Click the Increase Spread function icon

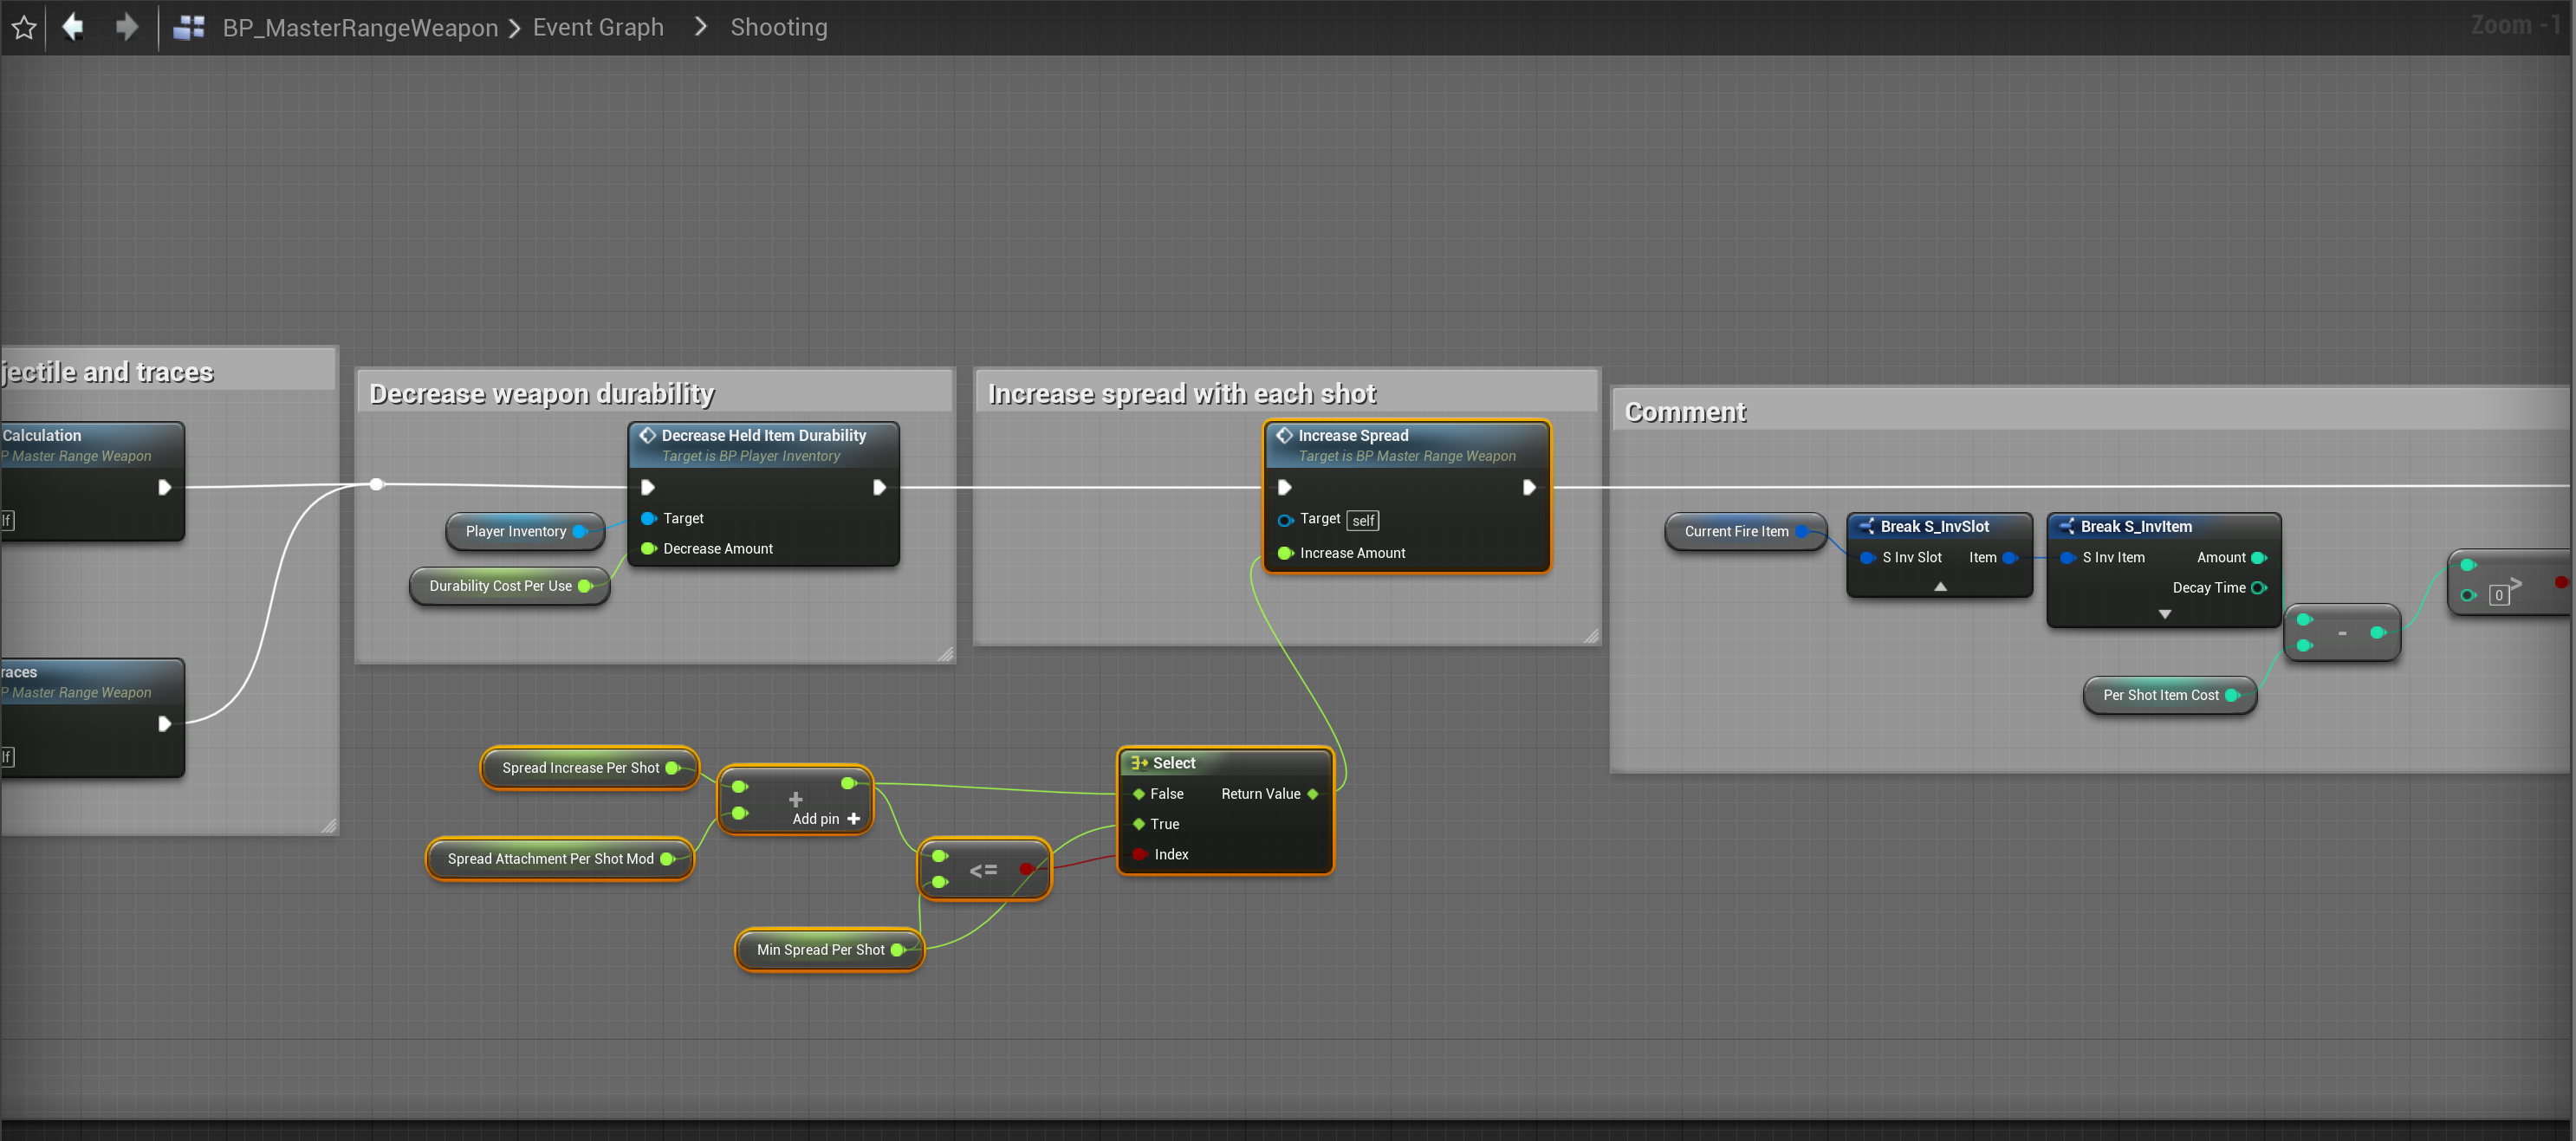[1285, 435]
